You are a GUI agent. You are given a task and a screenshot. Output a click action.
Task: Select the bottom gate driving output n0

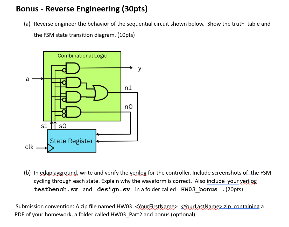pyautogui.click(x=73, y=112)
